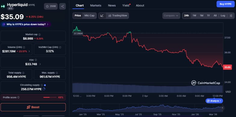Click the Hyperliquid logo icon
The width and height of the screenshot is (236, 117).
pos(3,6)
